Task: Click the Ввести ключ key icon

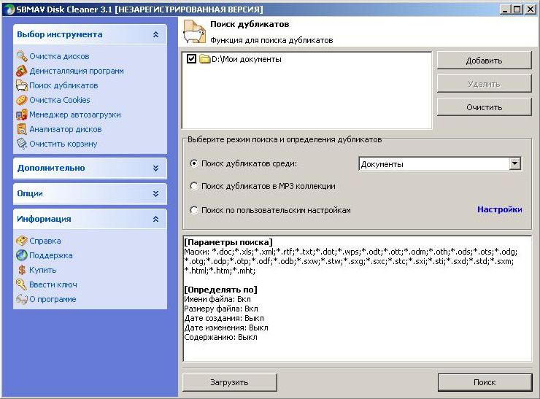Action: pos(22,284)
